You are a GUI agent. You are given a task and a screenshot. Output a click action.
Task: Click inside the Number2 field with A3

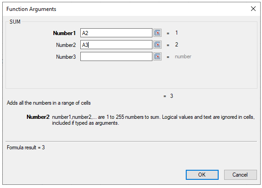point(116,45)
